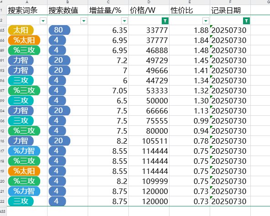270x216 pixels.
Task: Select the 三攻 tag in the 44729 row
Action: (x=21, y=81)
